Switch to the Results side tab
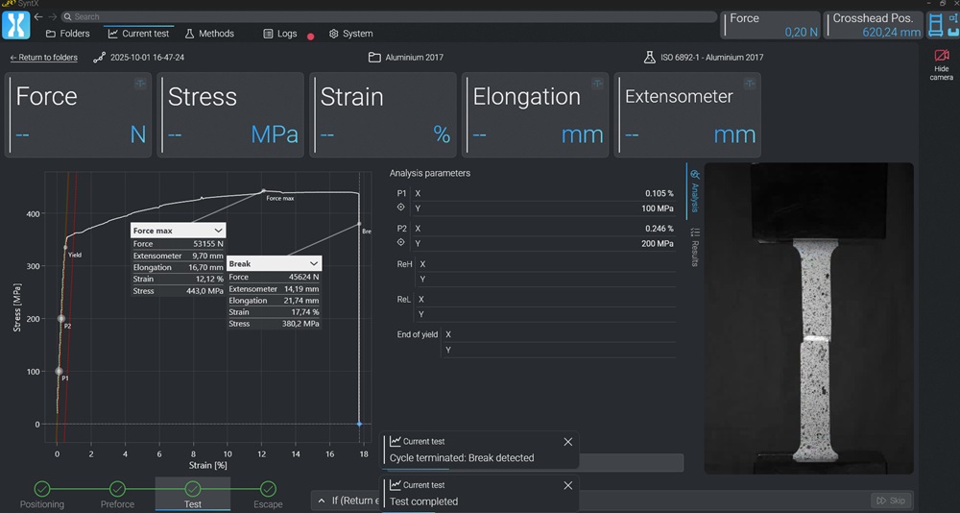The image size is (960, 513). click(695, 247)
